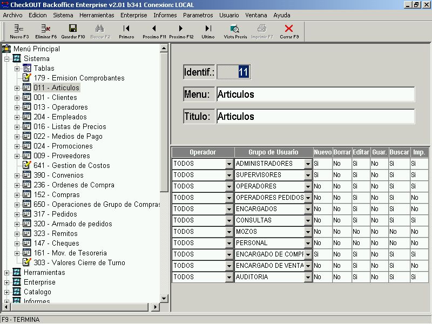Open the Archivo menu
The width and height of the screenshot is (432, 324).
click(12, 15)
